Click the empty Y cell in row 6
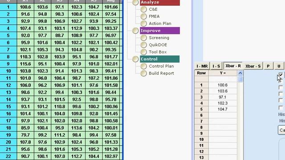285x160 pixels. click(x=223, y=115)
